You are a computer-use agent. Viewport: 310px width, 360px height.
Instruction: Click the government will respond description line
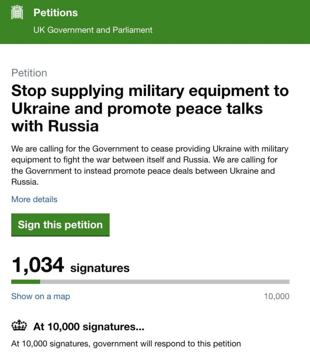[126, 344]
